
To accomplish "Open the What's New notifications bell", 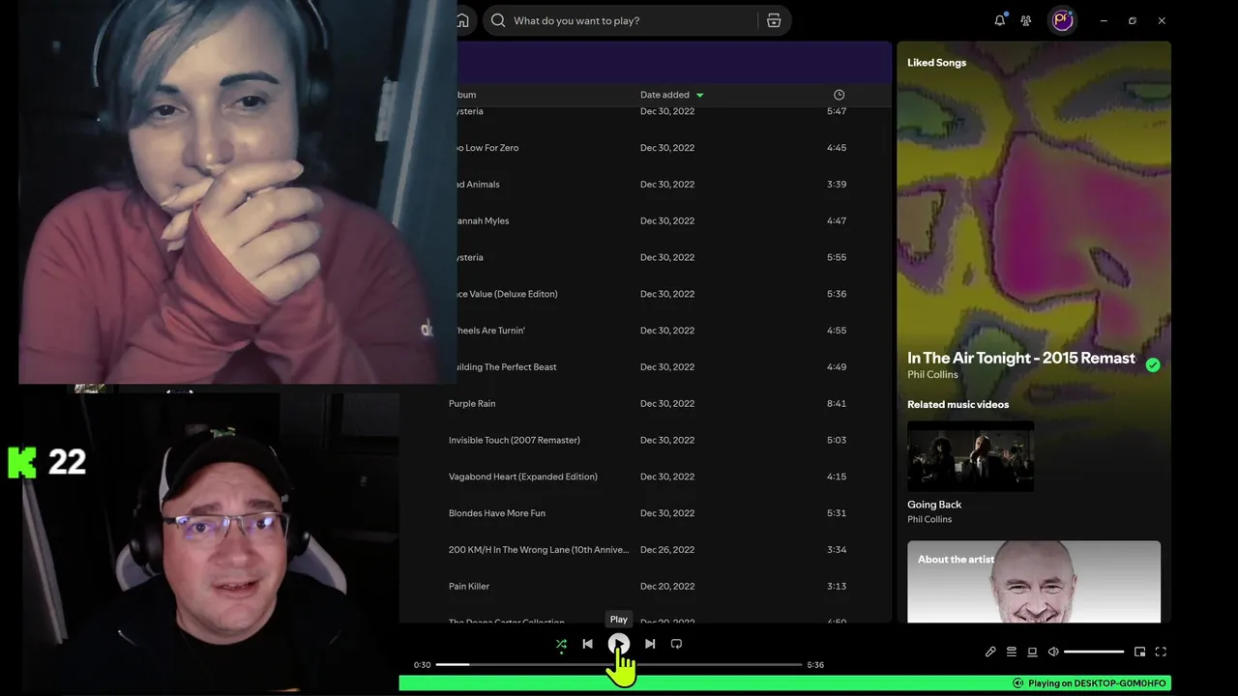I will point(1000,20).
